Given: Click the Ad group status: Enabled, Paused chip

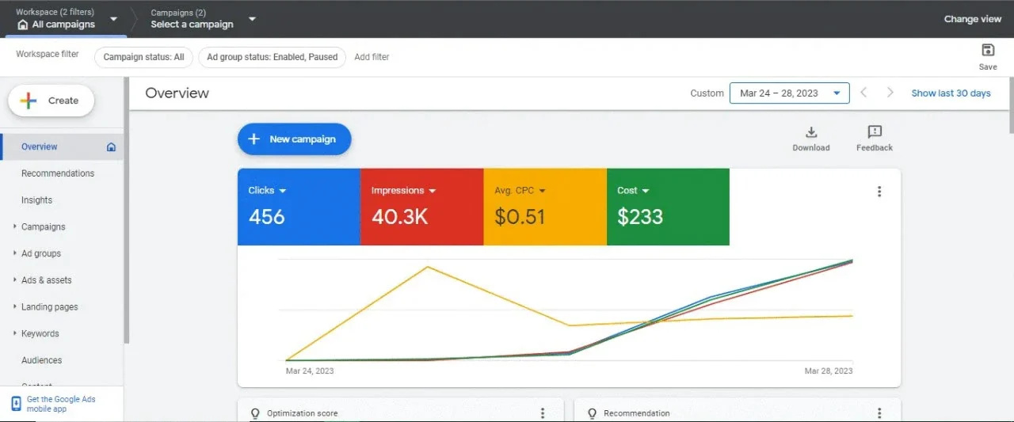Looking at the screenshot, I should click(272, 57).
